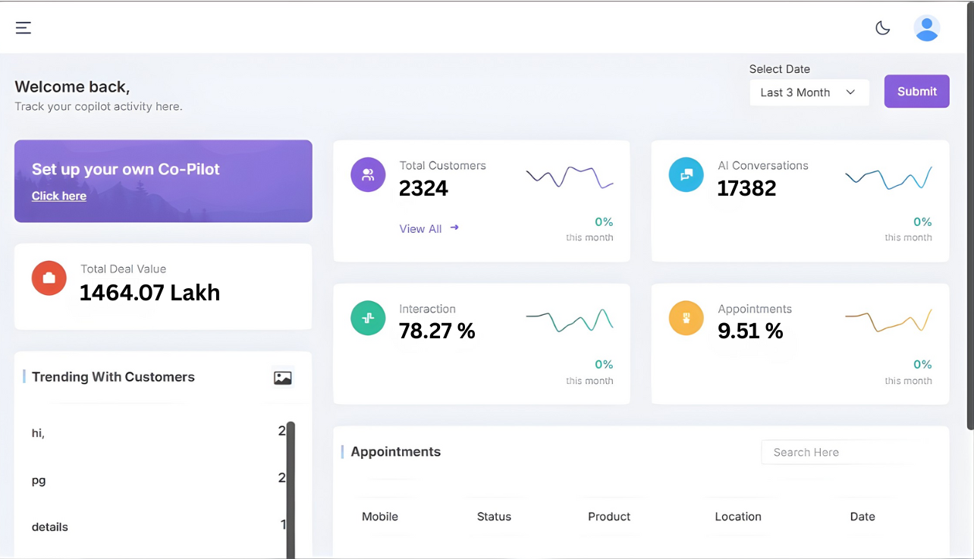The image size is (974, 559).
Task: Click the red Total Deal Value icon
Action: (x=49, y=278)
